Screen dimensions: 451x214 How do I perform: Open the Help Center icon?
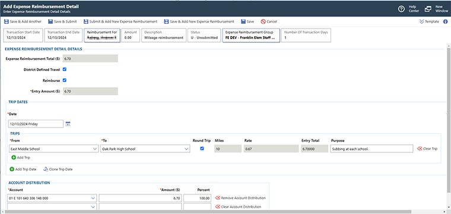coord(401,9)
